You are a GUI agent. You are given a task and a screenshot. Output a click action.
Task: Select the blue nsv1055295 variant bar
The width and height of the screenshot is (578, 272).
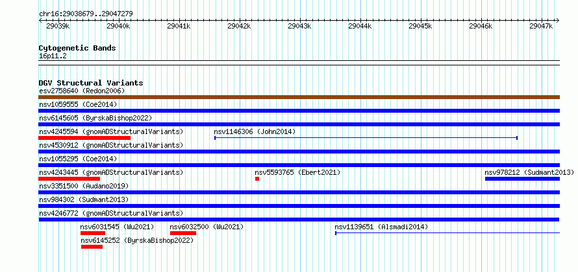point(299,165)
